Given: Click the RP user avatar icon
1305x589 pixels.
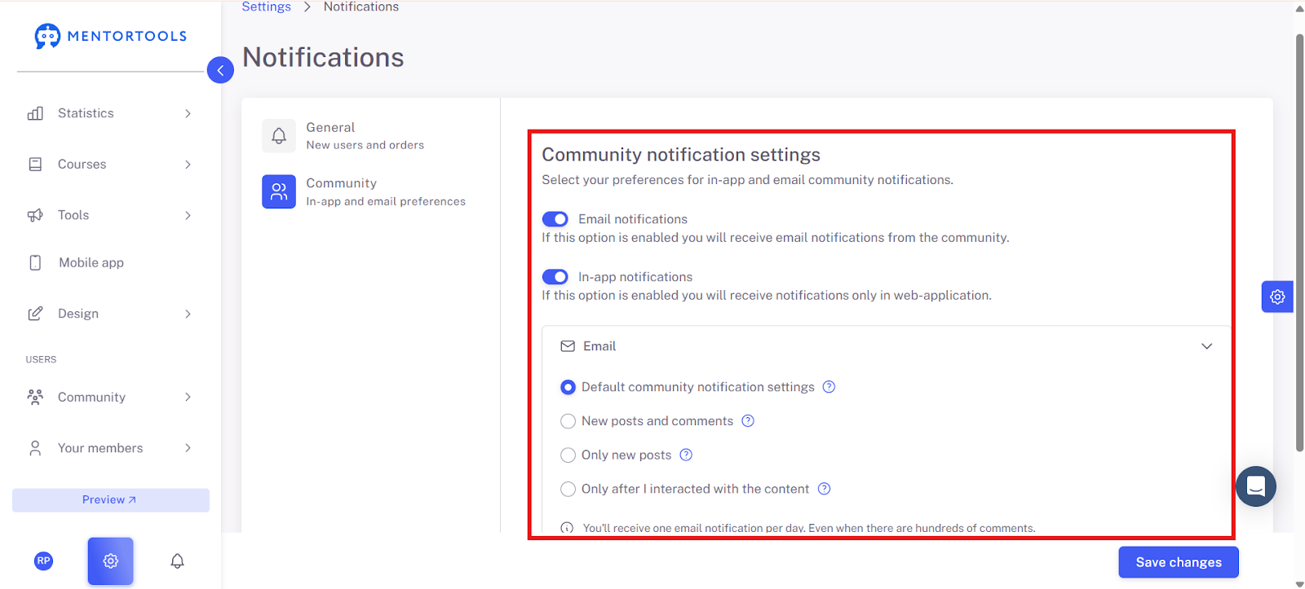Looking at the screenshot, I should [44, 560].
